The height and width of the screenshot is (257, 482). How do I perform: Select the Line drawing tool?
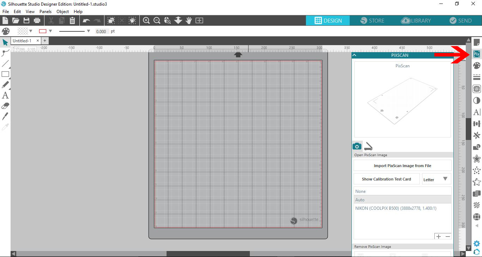point(5,63)
